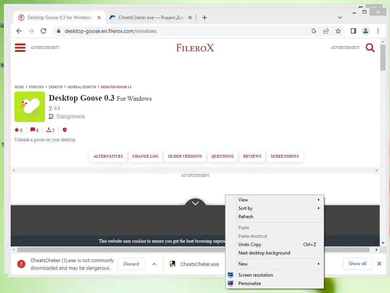Go back with the browser back arrow

19,31
